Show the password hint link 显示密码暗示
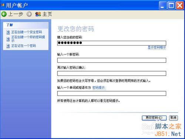The height and width of the screenshot is (139, 185). tap(157, 47)
